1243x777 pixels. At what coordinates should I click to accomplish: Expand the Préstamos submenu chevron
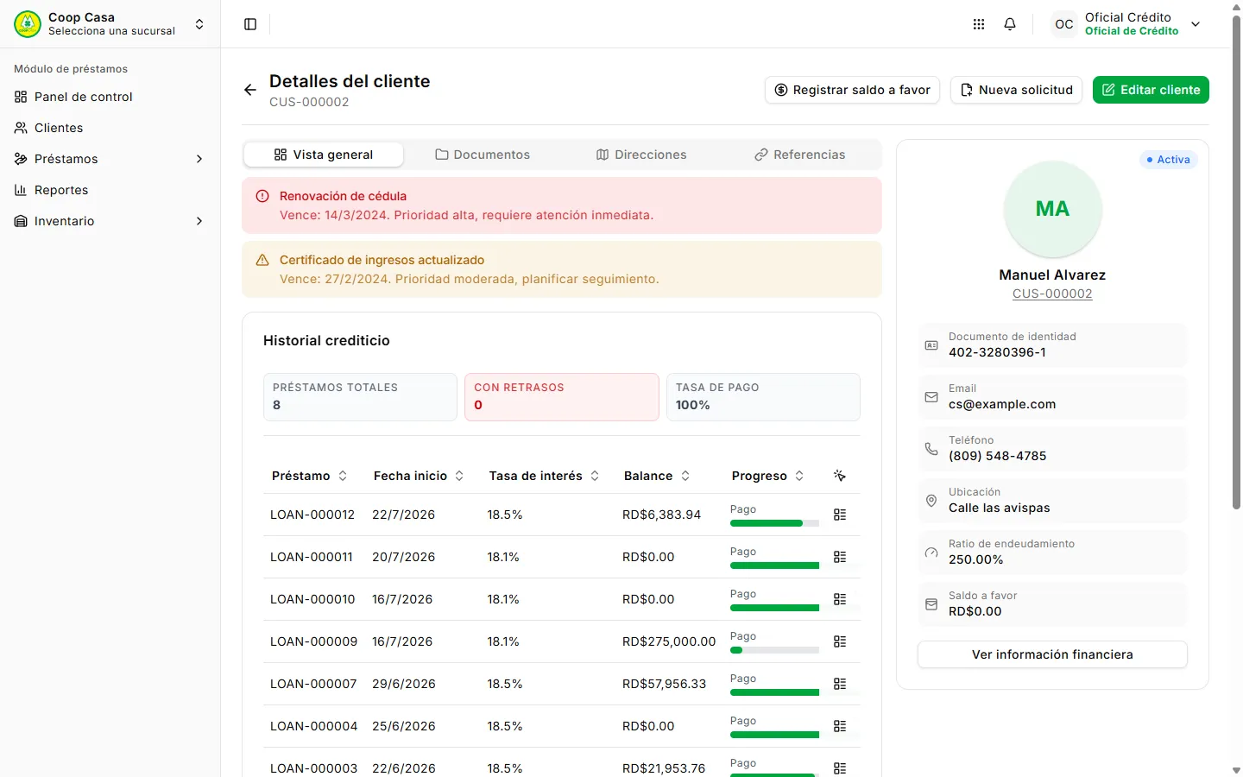pos(199,159)
